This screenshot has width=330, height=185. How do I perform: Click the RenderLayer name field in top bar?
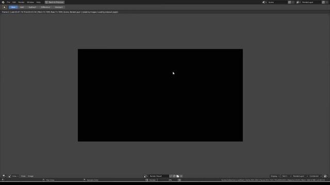pyautogui.click(x=311, y=2)
